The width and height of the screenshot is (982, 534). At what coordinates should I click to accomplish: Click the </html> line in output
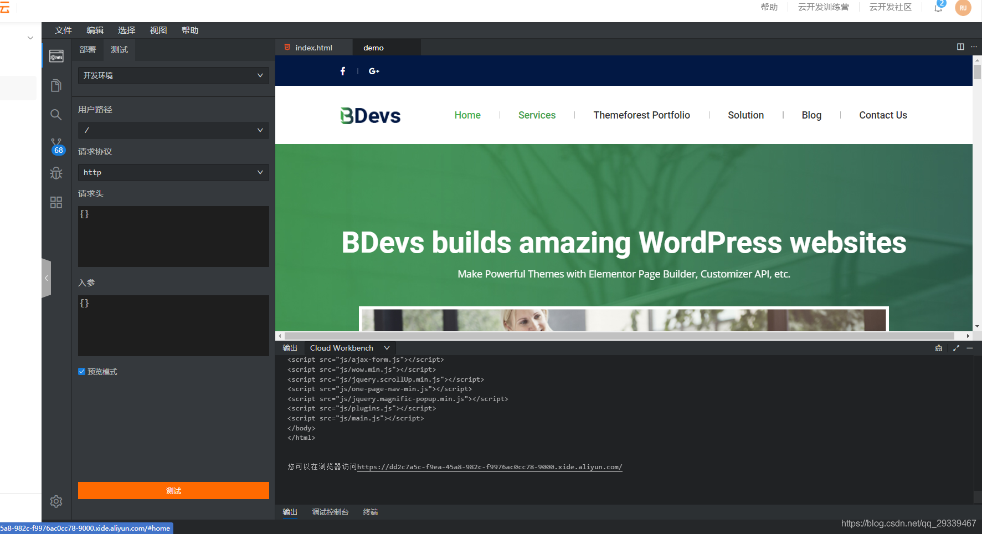coord(301,438)
